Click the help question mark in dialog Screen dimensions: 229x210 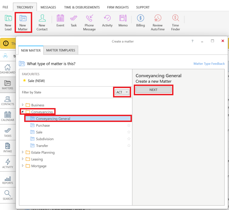[x=193, y=41]
